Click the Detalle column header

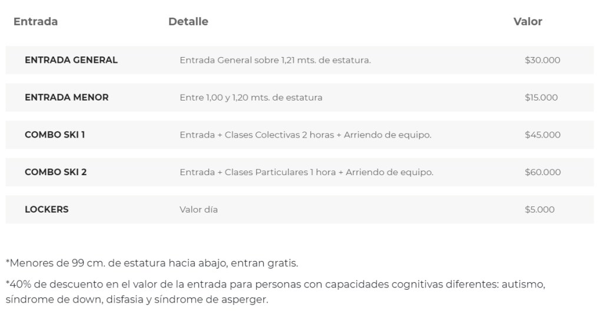[188, 22]
